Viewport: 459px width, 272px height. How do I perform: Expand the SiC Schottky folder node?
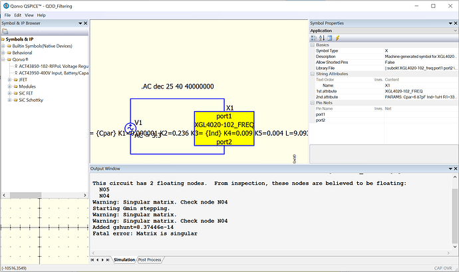[x=10, y=100]
